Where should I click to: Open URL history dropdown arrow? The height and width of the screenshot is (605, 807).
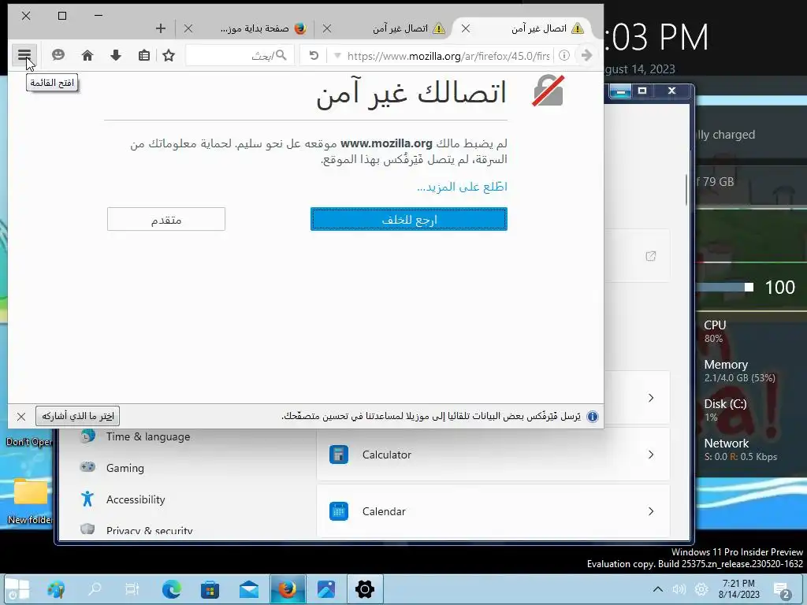[x=337, y=56]
